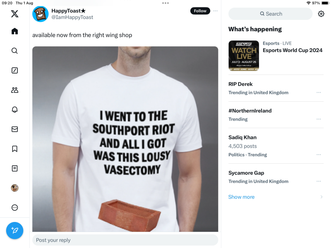This screenshot has height=248, width=331.
Task: Open the post's more options menu
Action: (216, 11)
